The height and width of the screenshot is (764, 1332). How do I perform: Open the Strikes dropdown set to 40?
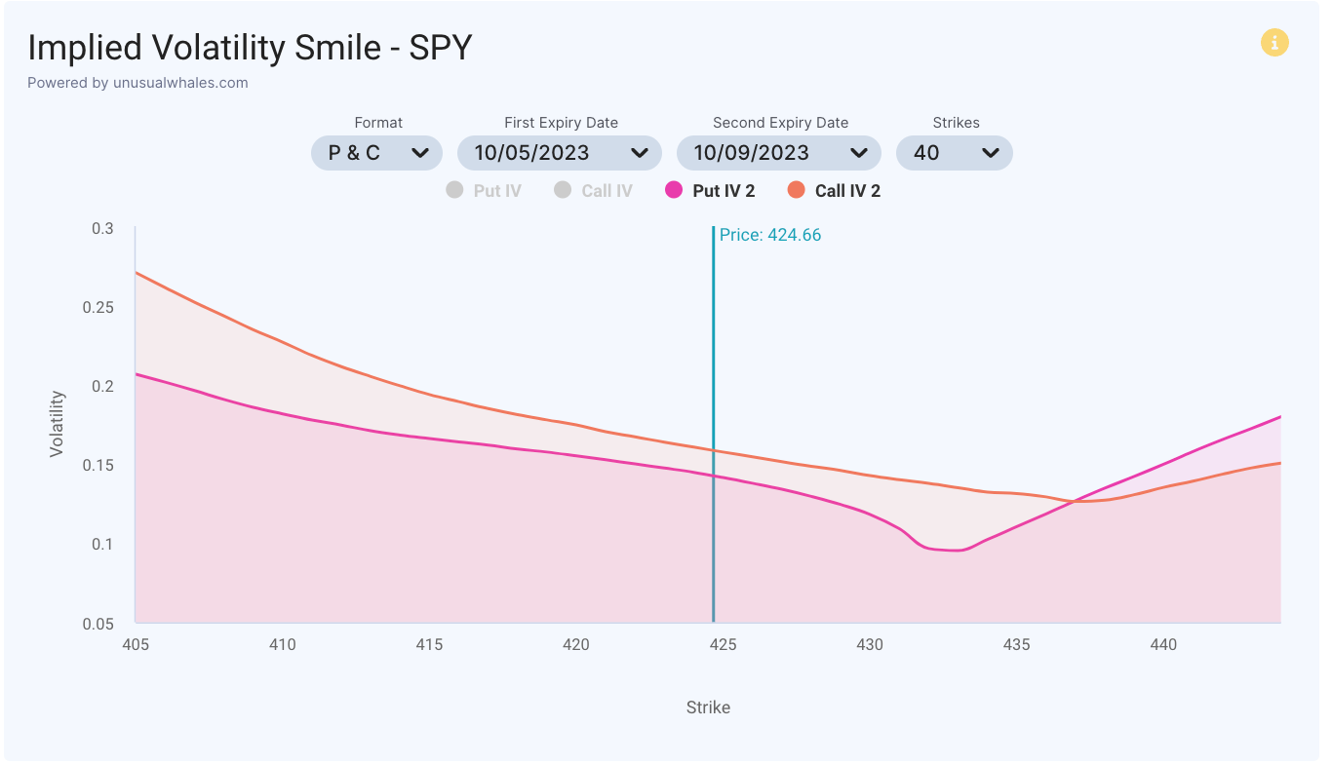[x=954, y=153]
